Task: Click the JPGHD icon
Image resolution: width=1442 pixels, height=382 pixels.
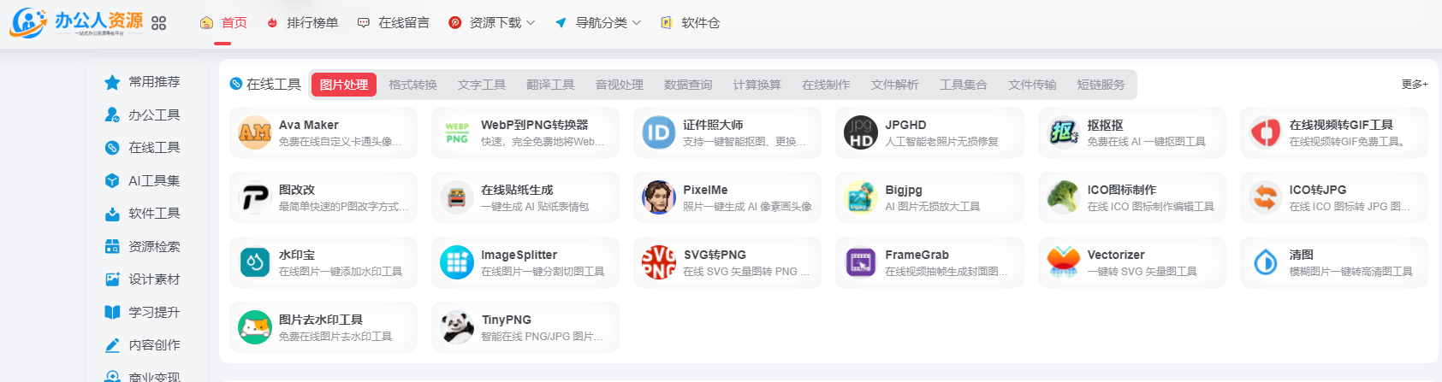Action: tap(861, 132)
